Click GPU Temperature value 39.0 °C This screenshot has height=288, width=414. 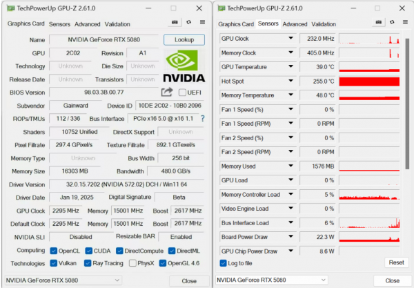(x=317, y=67)
